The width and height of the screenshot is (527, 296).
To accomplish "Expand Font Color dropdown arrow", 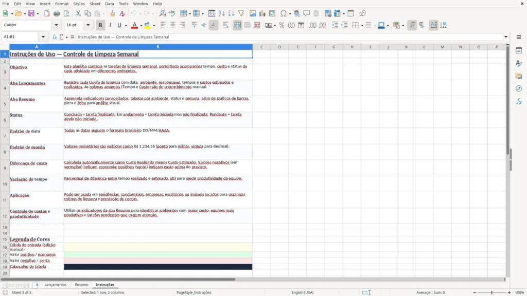I will [x=141, y=26].
